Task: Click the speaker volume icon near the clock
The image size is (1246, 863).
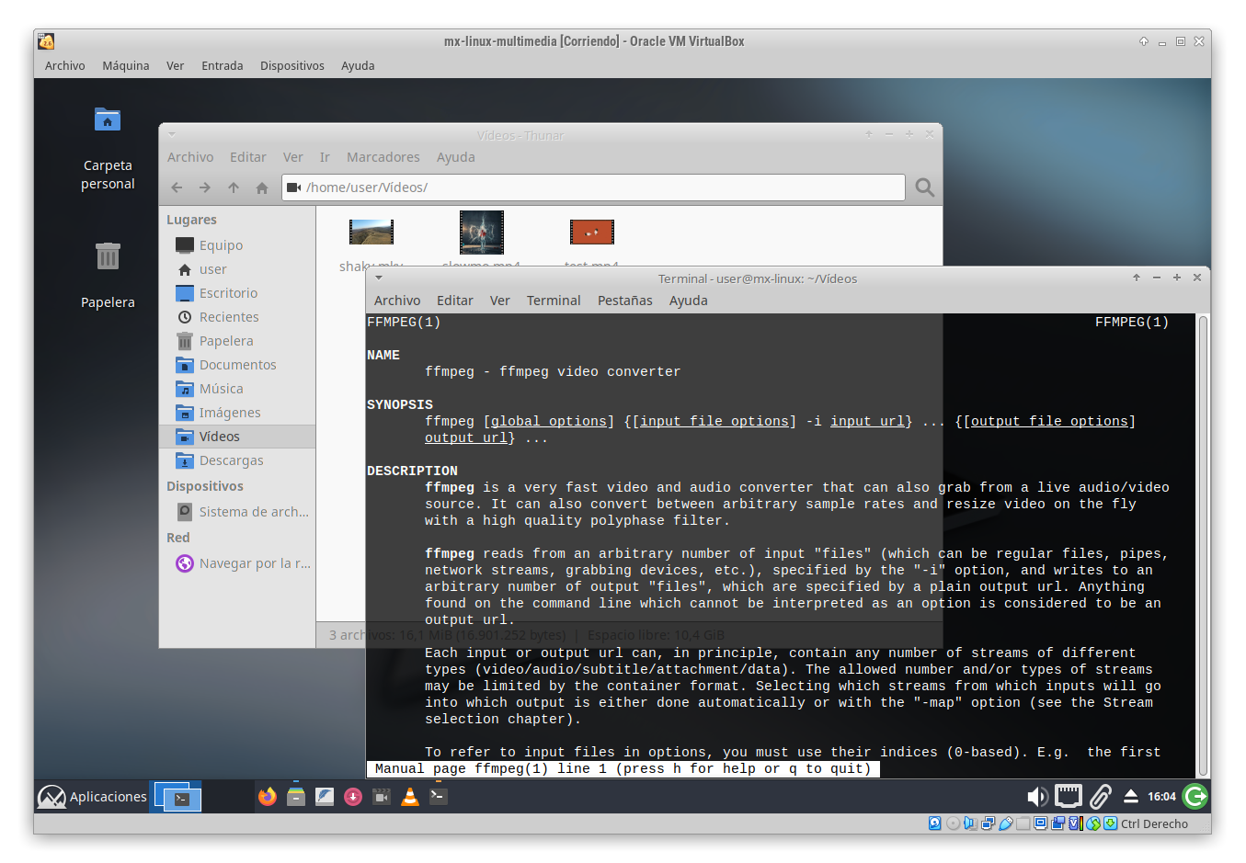Action: pos(1037,796)
